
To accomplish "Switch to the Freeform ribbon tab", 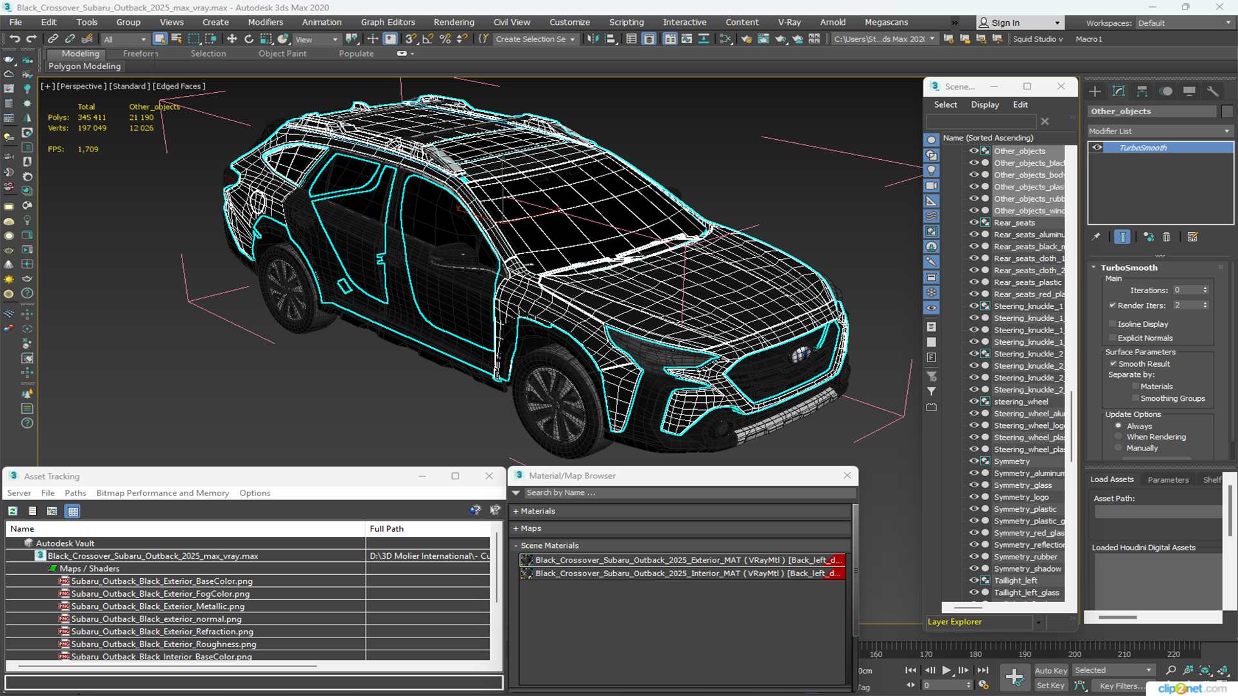I will [141, 53].
